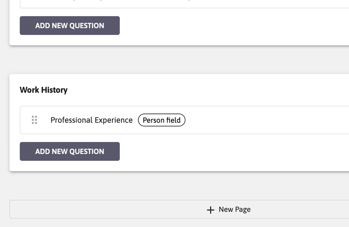Click the word QUESTION on Work History's button

(x=87, y=152)
